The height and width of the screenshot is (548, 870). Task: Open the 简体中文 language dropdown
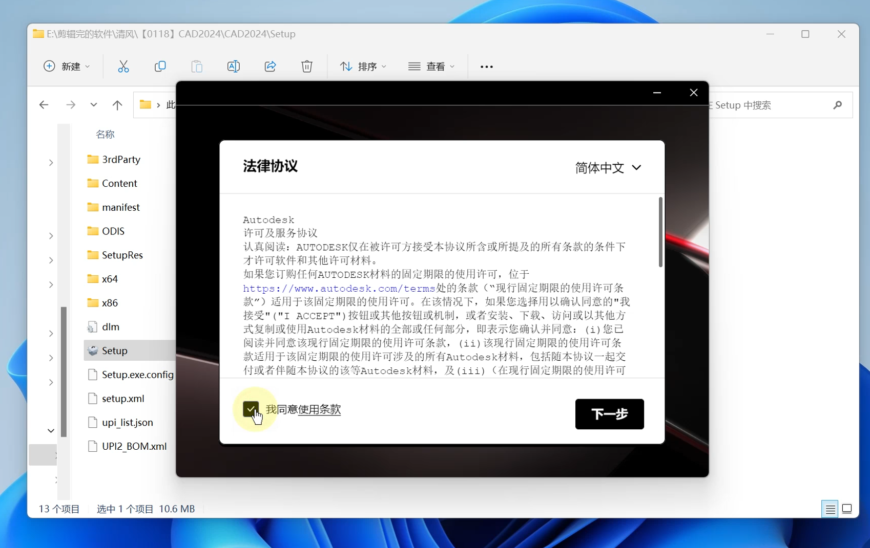[x=608, y=168]
